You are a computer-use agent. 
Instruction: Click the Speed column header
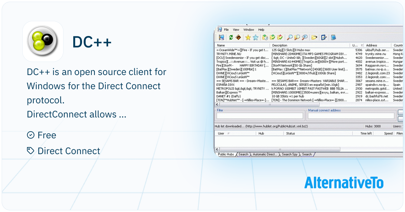[x=384, y=133]
